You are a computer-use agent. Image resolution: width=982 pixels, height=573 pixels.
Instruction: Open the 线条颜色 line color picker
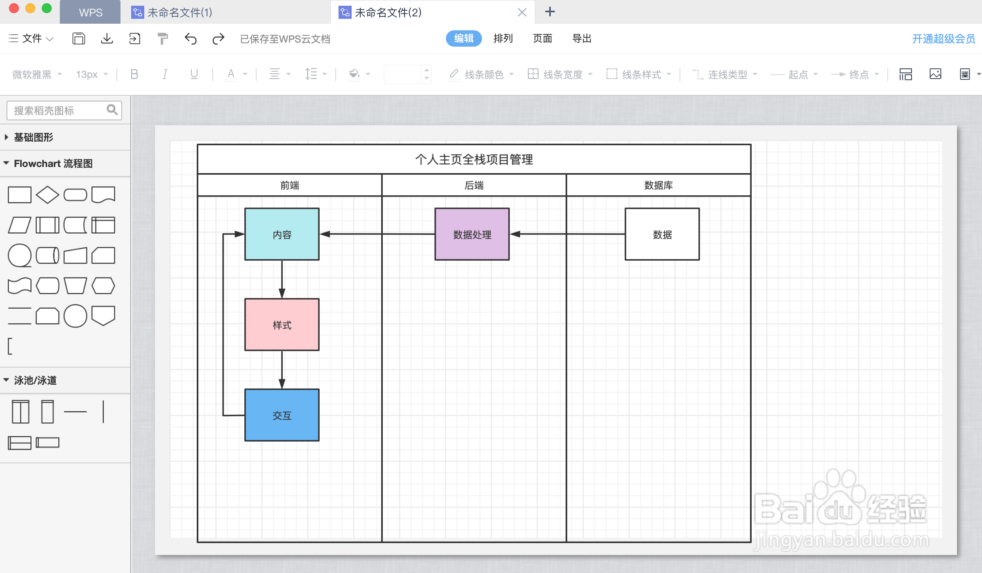click(482, 74)
